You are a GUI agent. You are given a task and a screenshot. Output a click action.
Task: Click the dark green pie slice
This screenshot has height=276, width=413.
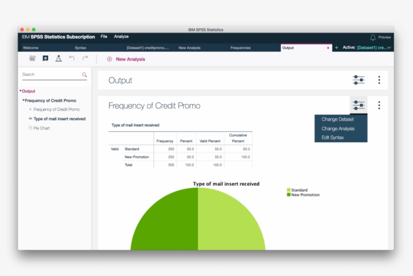(x=169, y=225)
